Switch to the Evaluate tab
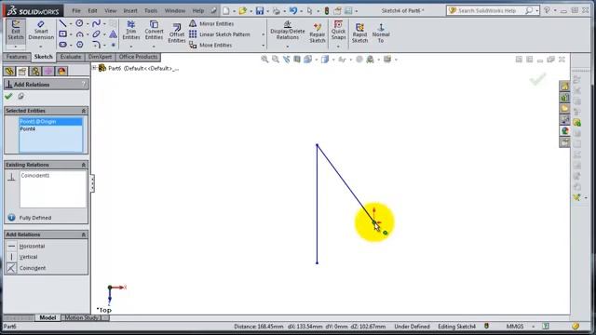596x335 pixels. point(71,57)
